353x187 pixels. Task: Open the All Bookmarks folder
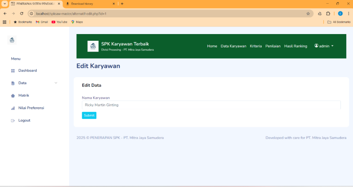[339, 22]
